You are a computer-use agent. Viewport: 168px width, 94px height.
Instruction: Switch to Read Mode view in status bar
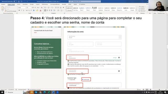pos(144,90)
